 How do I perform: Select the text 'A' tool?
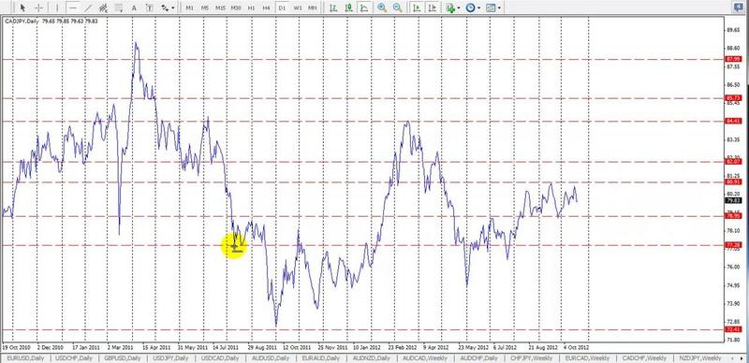(134, 7)
